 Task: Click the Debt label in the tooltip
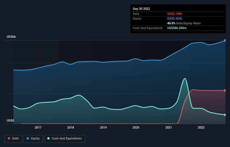coord(136,14)
